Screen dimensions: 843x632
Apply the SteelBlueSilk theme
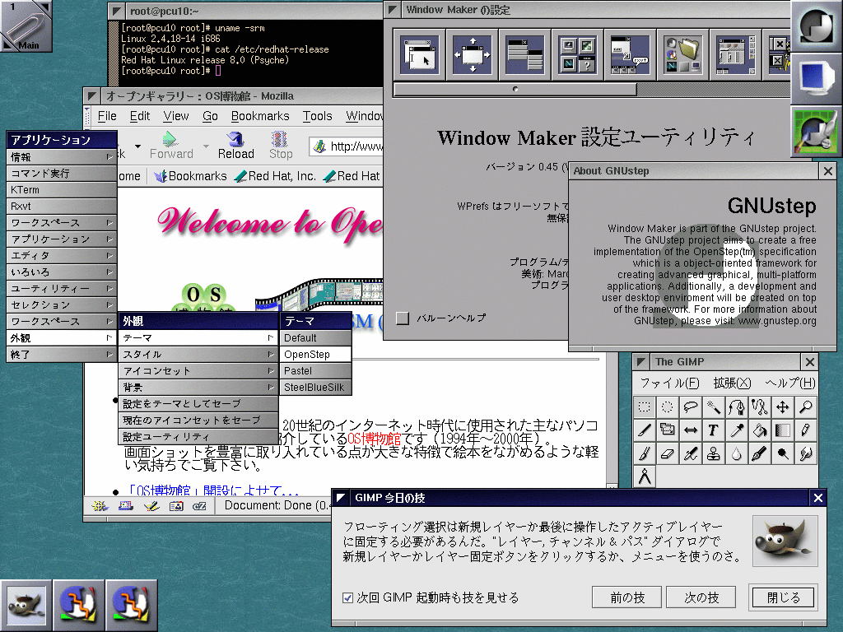[x=315, y=388]
